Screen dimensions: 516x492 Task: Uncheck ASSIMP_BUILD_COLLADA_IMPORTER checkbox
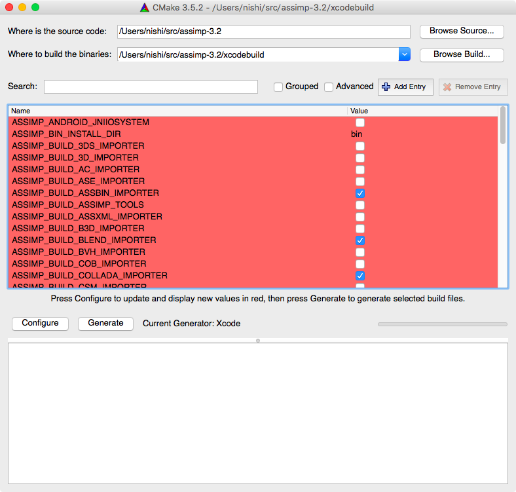tap(360, 276)
